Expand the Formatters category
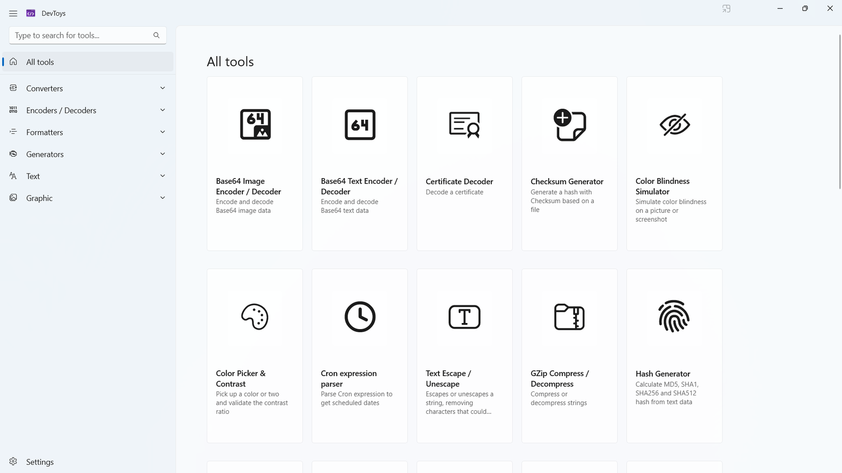Image resolution: width=842 pixels, height=473 pixels. (x=87, y=132)
